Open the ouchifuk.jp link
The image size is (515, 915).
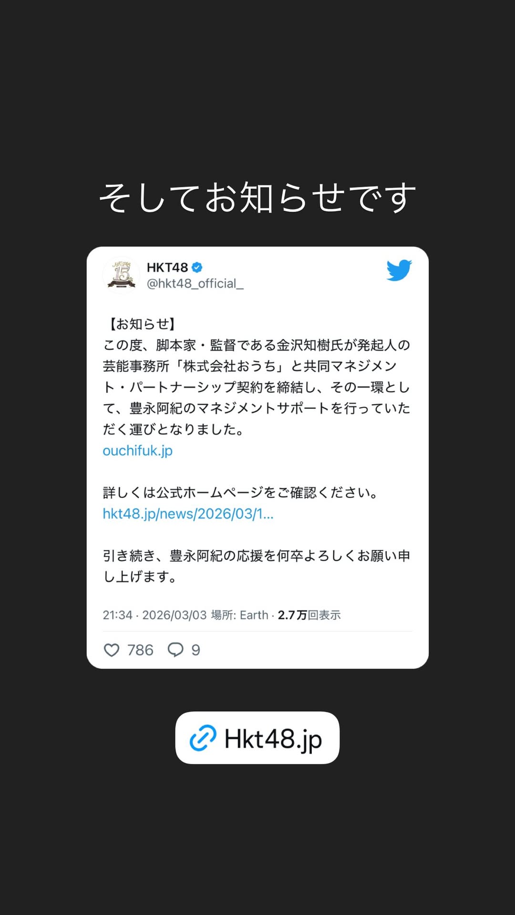click(x=138, y=451)
